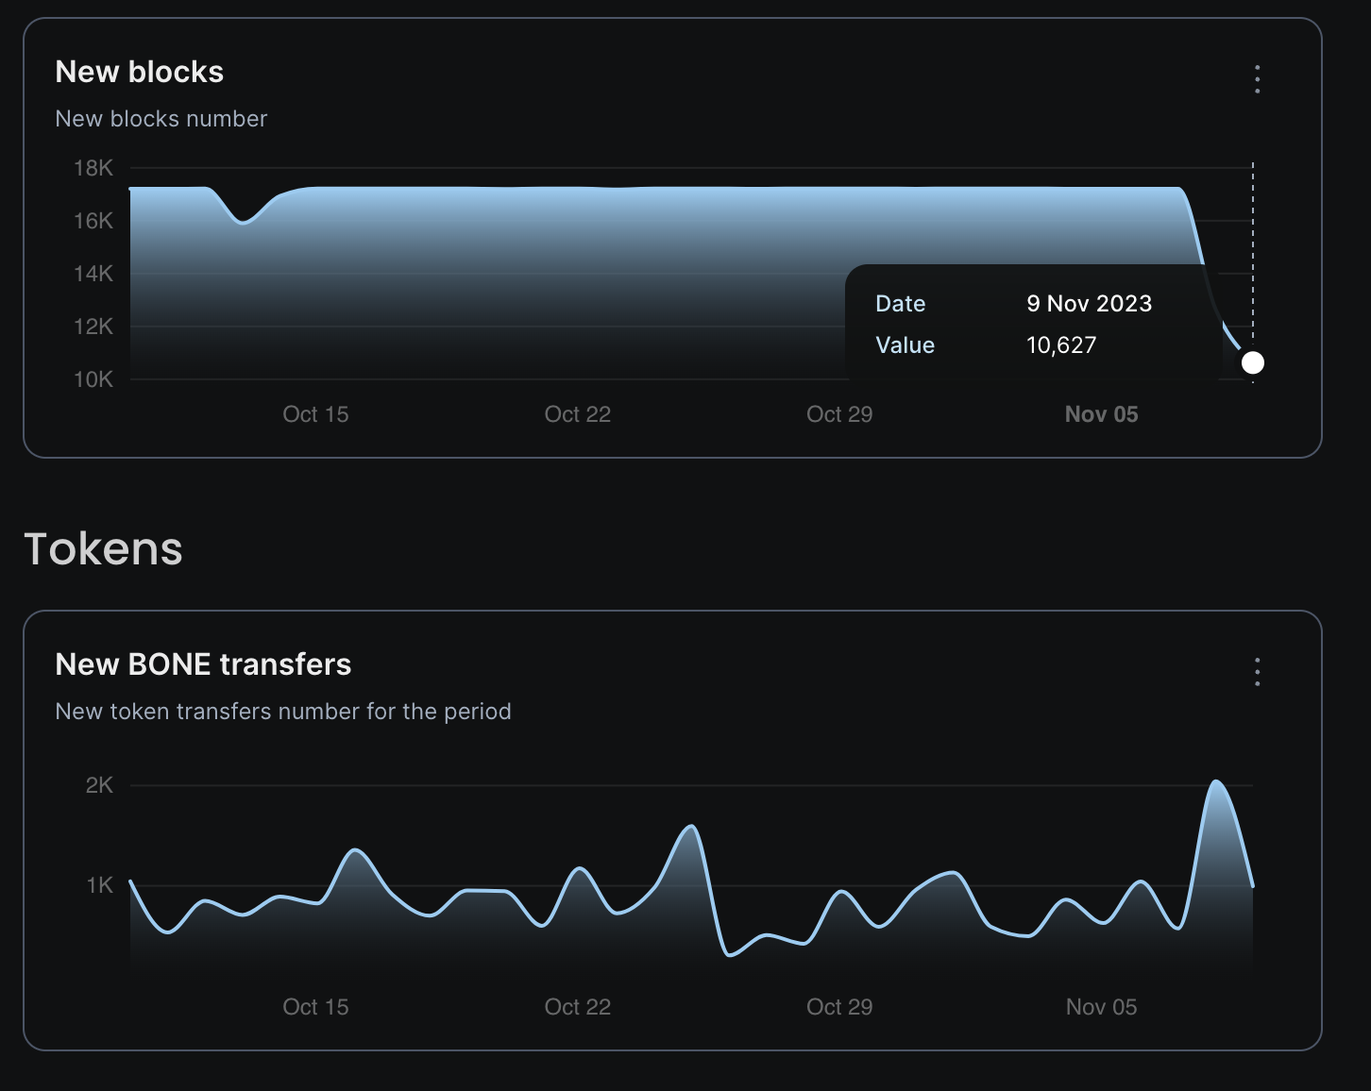
Task: Click Nov 05 axis label under BONE transfers chart
Action: [1101, 1007]
